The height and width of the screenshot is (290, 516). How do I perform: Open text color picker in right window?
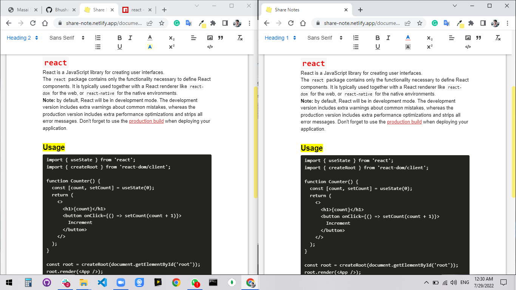[x=408, y=38]
